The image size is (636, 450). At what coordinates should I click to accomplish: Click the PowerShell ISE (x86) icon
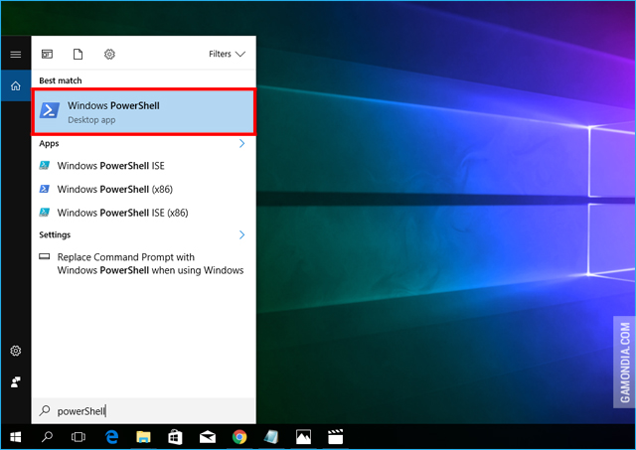44,212
